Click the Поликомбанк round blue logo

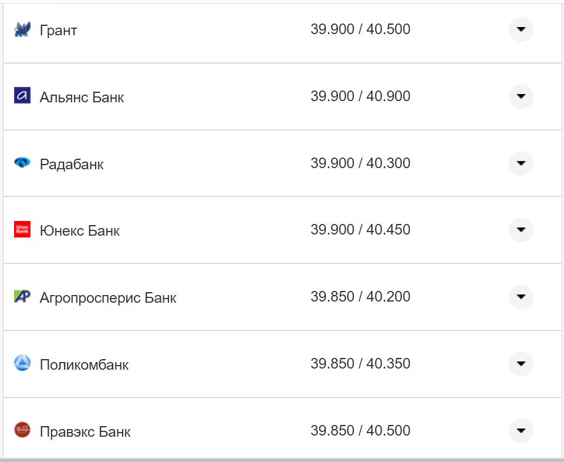click(22, 363)
